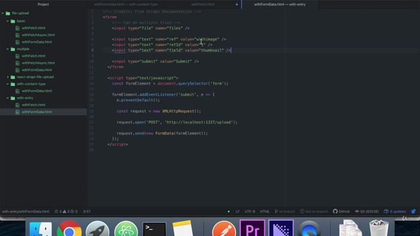This screenshot has height=236, width=420.
Task: Open the documents stack in dock
Action: (x=350, y=228)
